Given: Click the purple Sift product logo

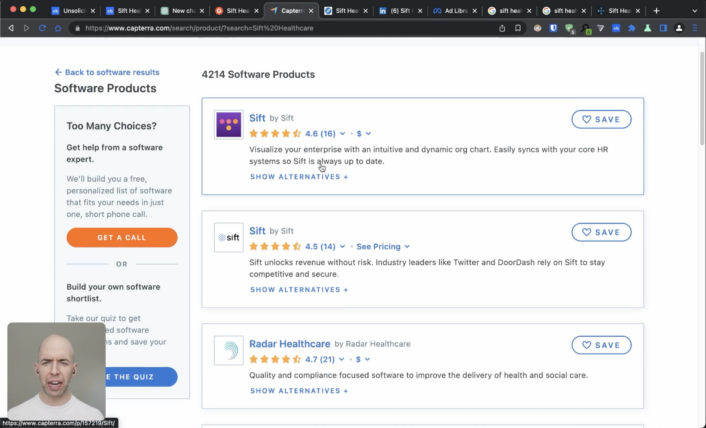Looking at the screenshot, I should click(x=228, y=124).
